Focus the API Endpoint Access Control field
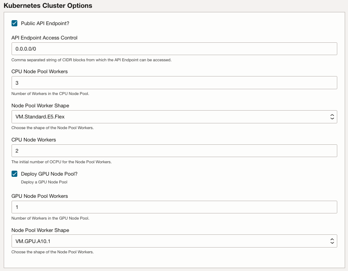This screenshot has width=348, height=271. click(174, 49)
